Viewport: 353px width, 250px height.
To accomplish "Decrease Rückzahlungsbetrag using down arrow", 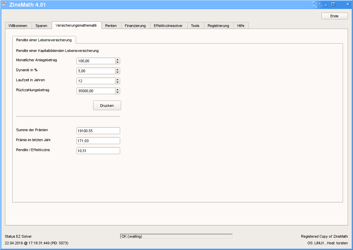I will [x=117, y=92].
